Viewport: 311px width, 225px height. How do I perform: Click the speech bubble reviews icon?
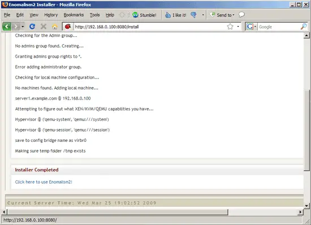[x=241, y=15]
